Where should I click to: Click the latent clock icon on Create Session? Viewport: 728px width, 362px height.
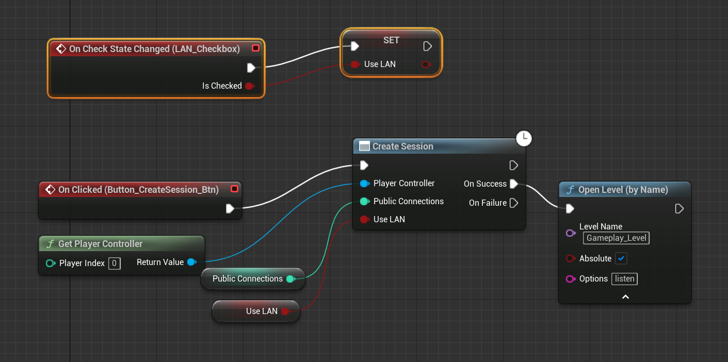524,138
